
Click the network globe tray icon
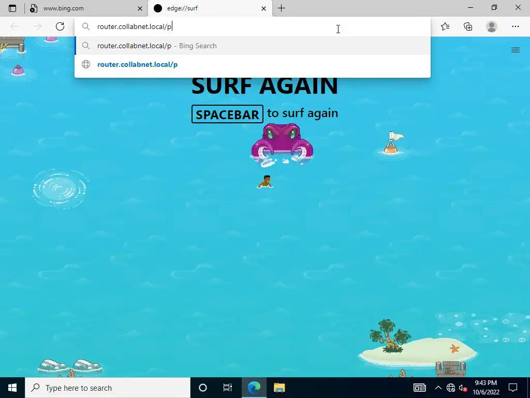click(451, 388)
